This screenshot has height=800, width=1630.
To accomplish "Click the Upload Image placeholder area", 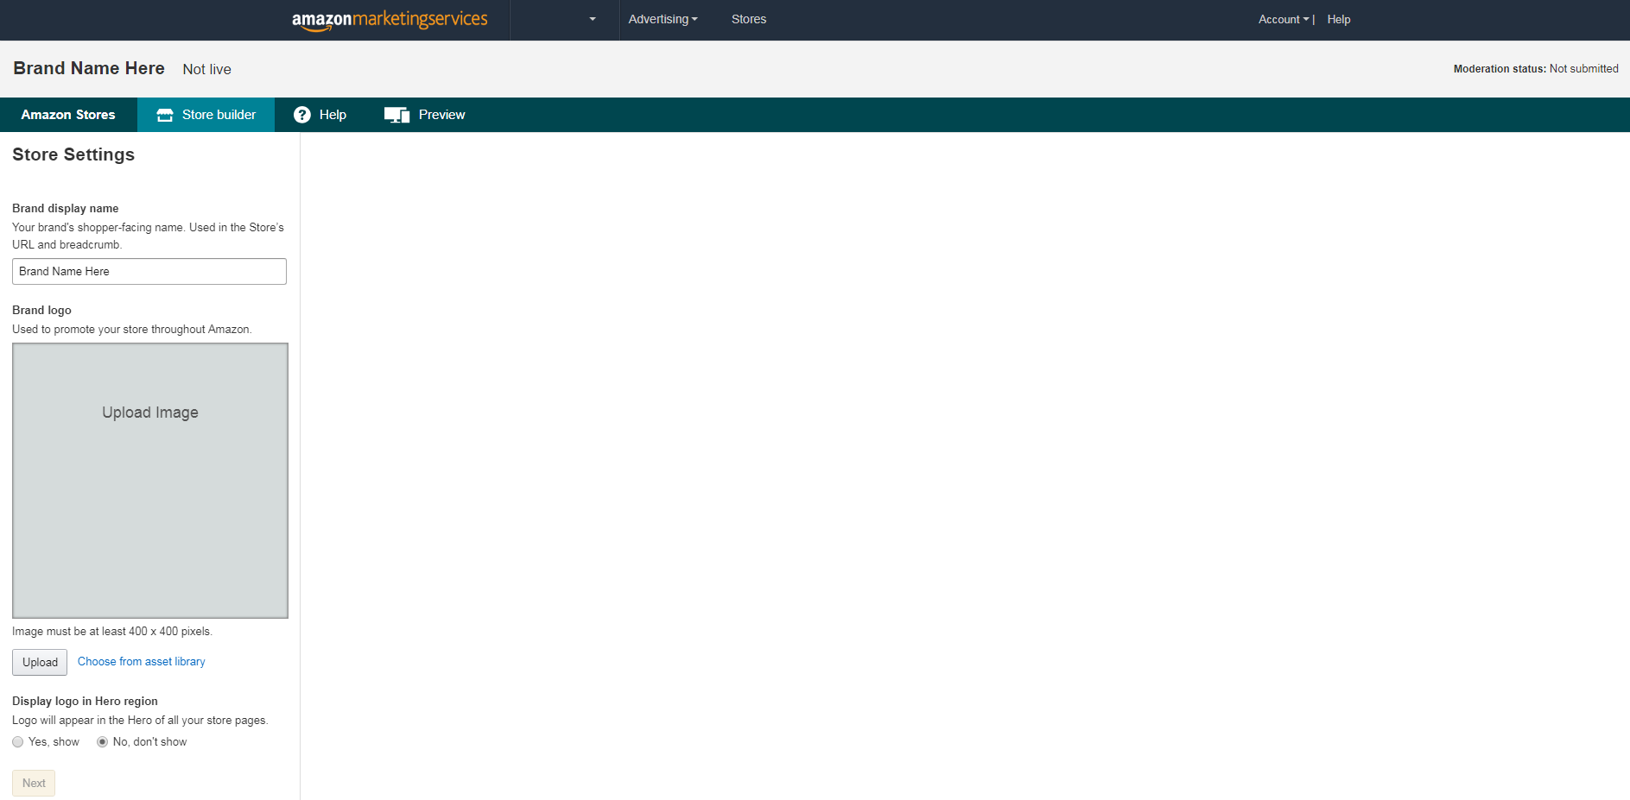I will pyautogui.click(x=150, y=481).
